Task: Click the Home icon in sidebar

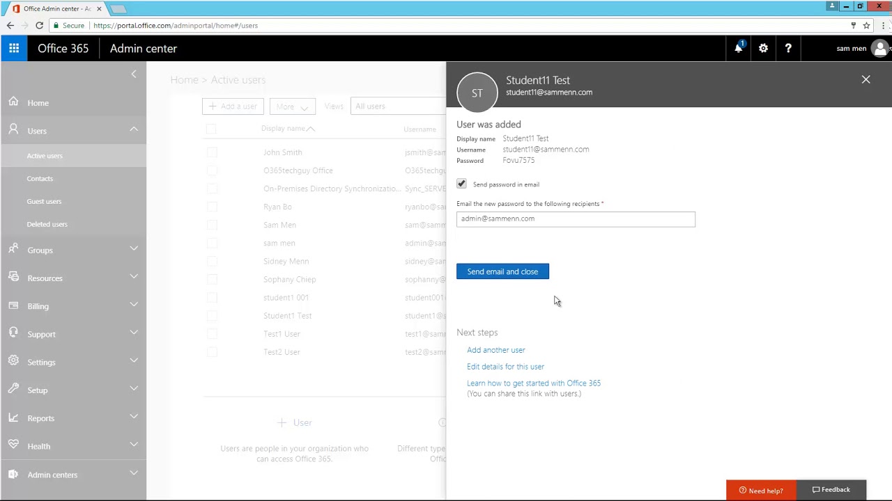Action: pos(14,102)
